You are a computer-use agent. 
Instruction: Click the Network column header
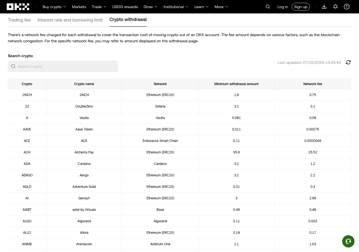pyautogui.click(x=160, y=84)
